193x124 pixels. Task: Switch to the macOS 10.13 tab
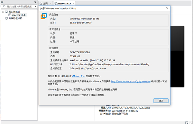point(65,4)
